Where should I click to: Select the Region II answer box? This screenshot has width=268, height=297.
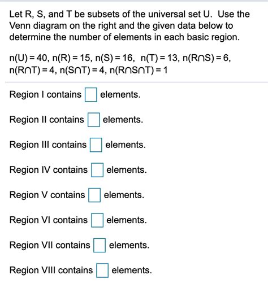[93, 120]
